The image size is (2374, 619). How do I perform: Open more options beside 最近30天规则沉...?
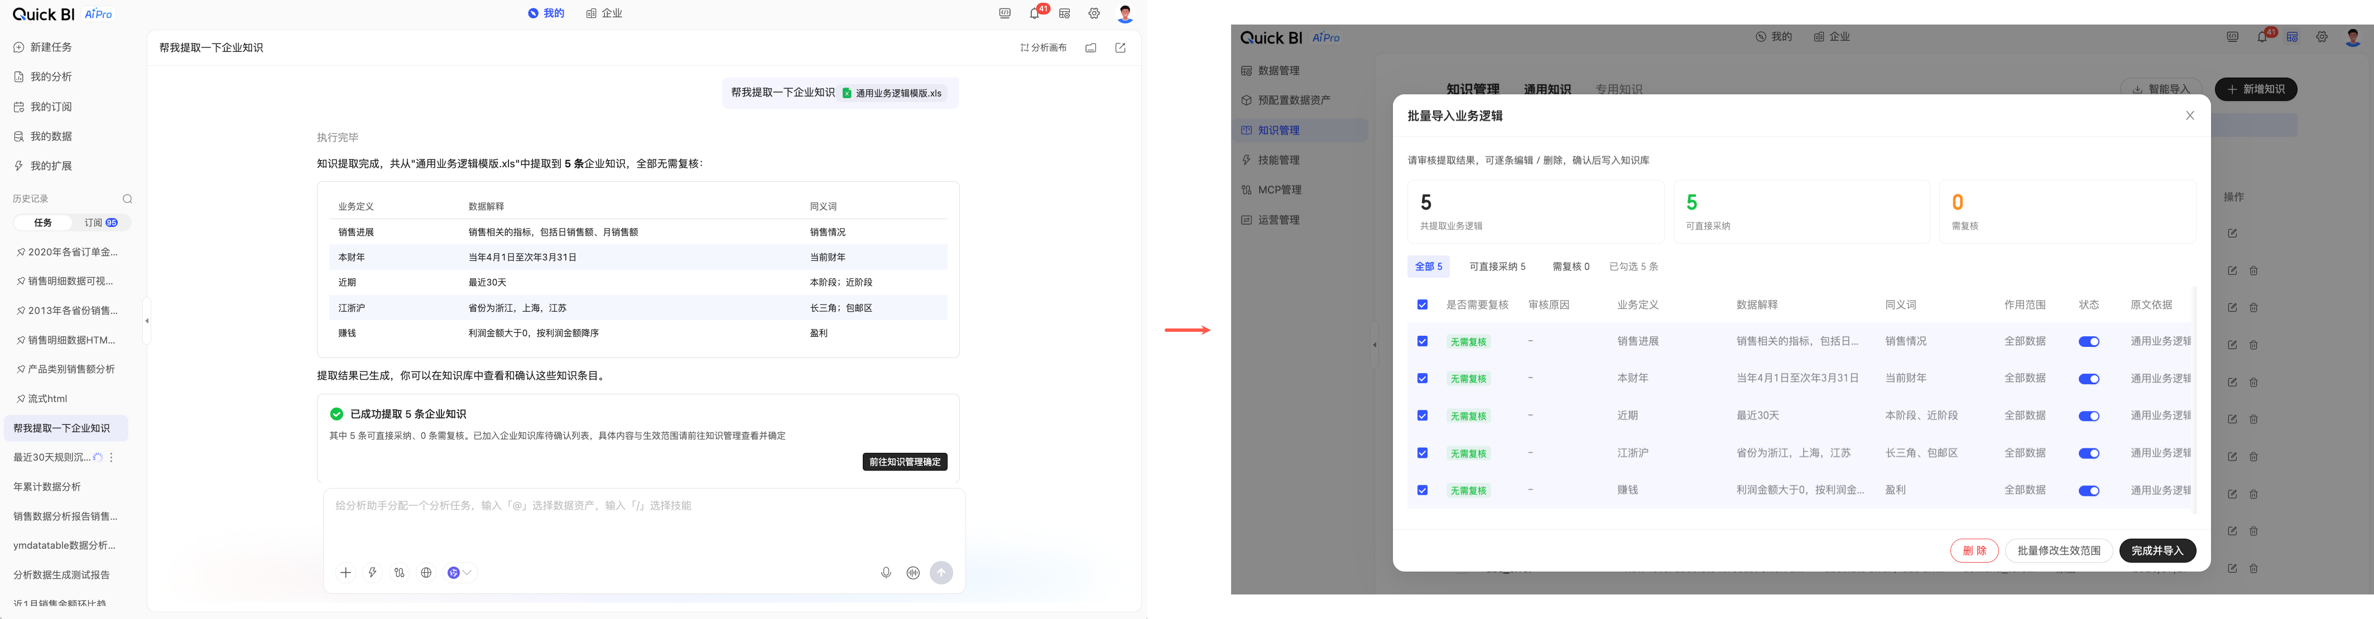coord(112,458)
